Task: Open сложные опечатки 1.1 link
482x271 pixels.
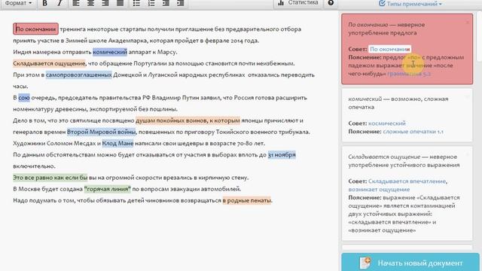Action: (x=413, y=132)
